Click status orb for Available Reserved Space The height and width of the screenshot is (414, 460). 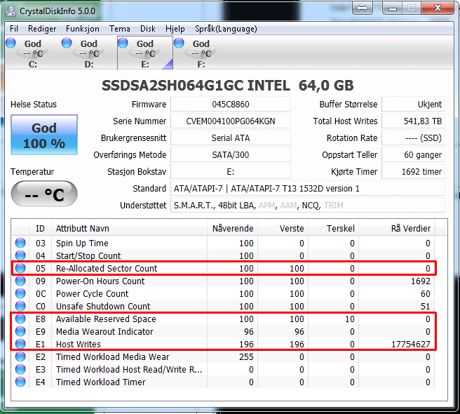coord(20,319)
